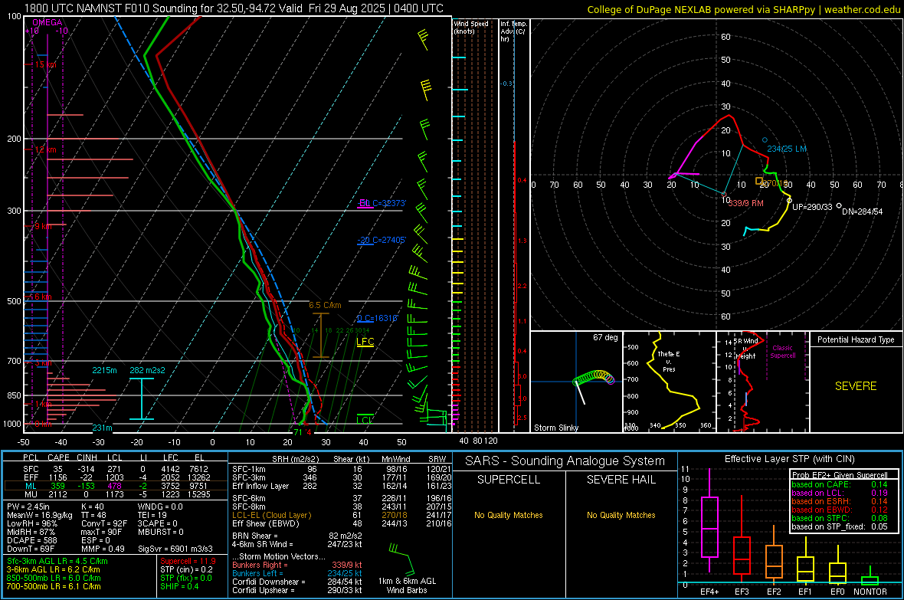Click 'No Quality Matches' under SUPERCELL

(509, 515)
